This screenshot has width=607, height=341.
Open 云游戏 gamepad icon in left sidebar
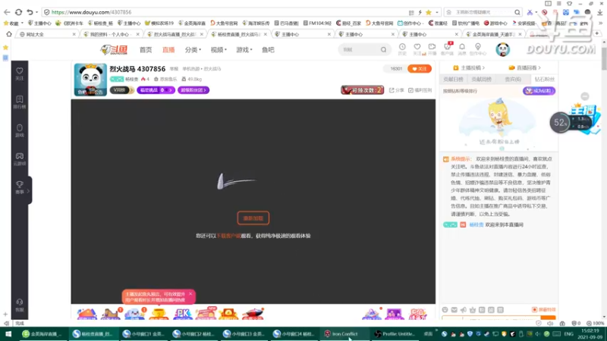[20, 159]
